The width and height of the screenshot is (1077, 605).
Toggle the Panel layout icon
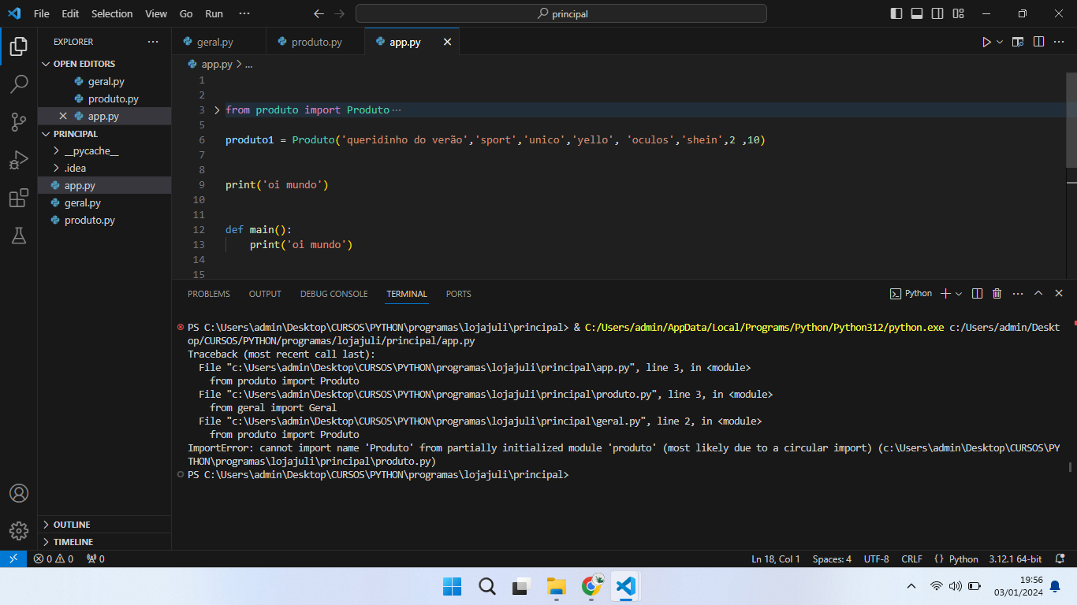pyautogui.click(x=917, y=13)
